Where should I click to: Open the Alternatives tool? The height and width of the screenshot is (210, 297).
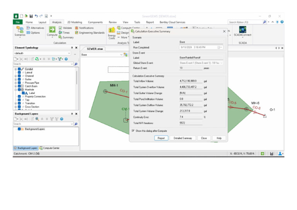[35, 28]
